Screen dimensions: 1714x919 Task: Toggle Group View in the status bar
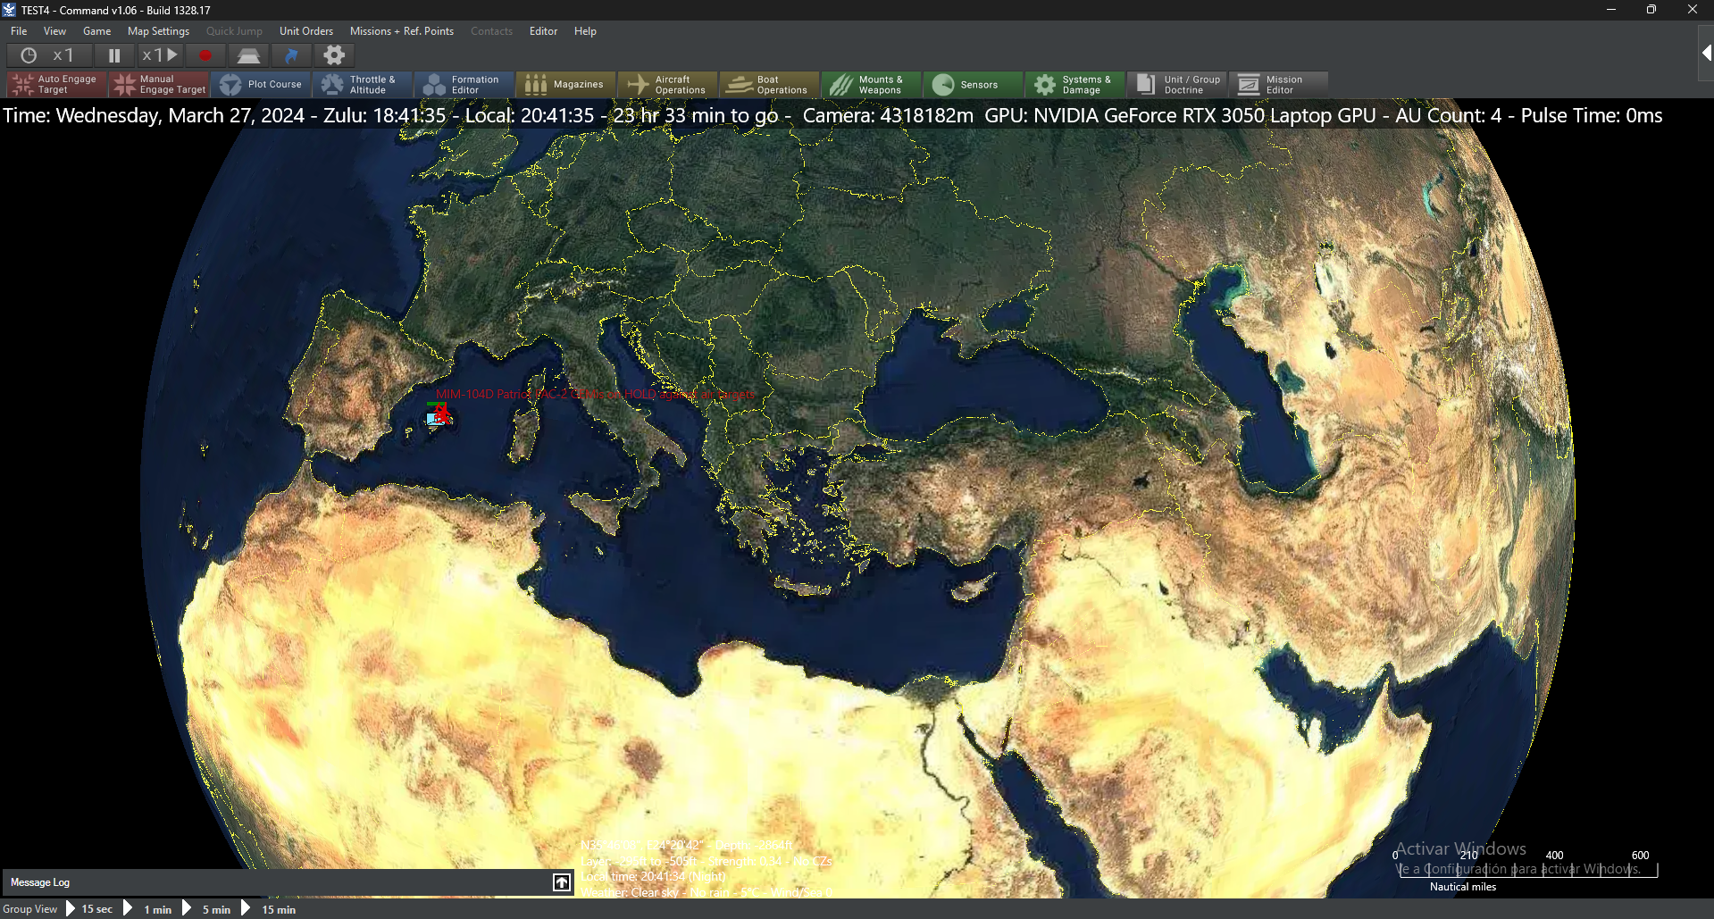(x=30, y=909)
